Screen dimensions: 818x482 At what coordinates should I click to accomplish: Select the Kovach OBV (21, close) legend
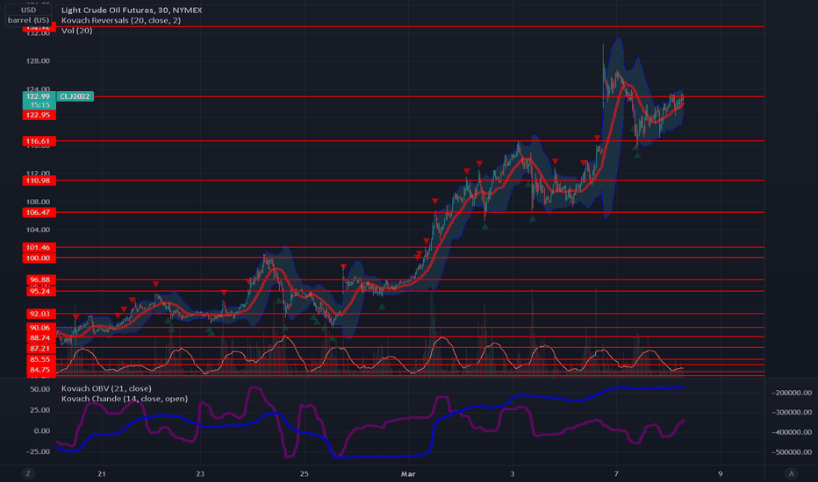[106, 388]
